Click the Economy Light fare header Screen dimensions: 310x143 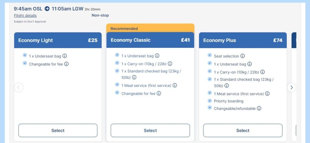point(58,40)
